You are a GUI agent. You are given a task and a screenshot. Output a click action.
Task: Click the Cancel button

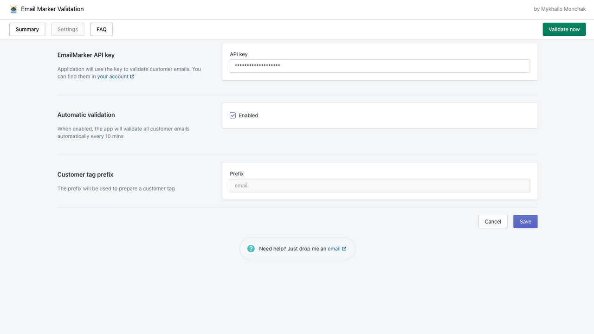(x=493, y=221)
